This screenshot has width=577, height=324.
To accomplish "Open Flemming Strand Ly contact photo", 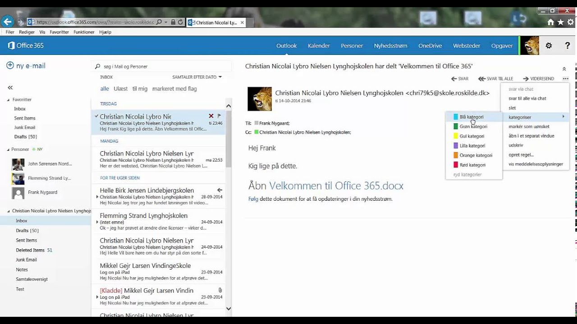I will 18,178.
